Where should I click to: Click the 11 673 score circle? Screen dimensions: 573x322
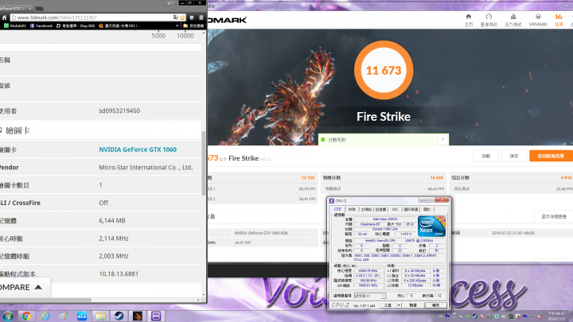(384, 70)
